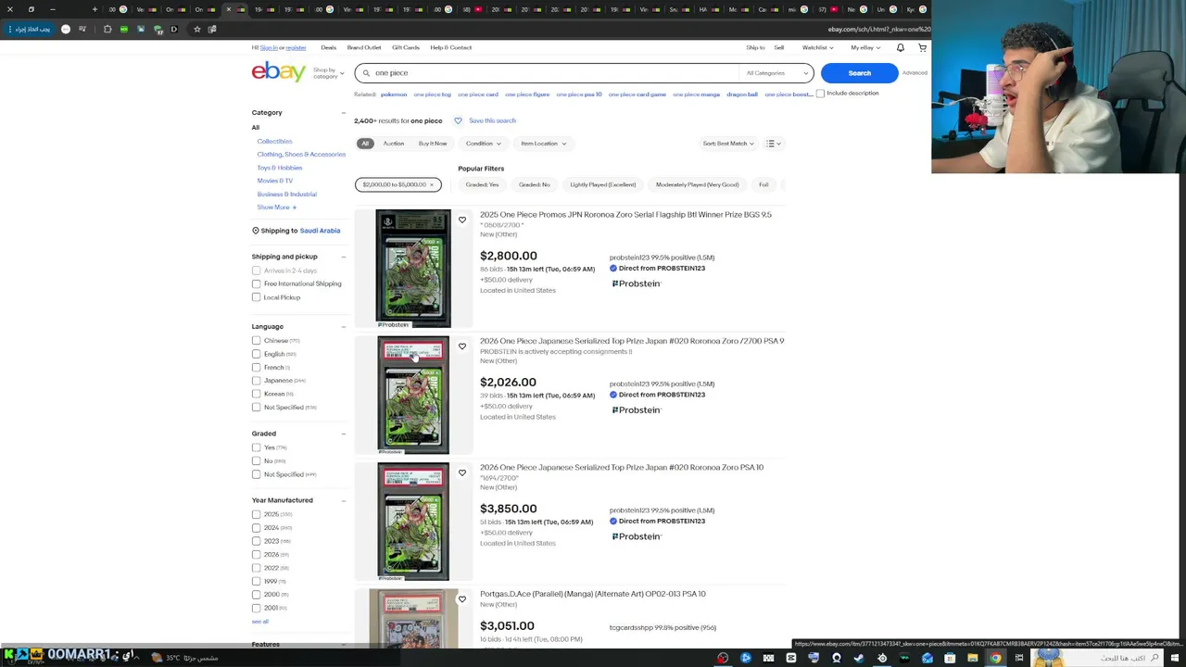Add Portgas D. Ace listing to watchlist heart
The image size is (1186, 667).
462,599
